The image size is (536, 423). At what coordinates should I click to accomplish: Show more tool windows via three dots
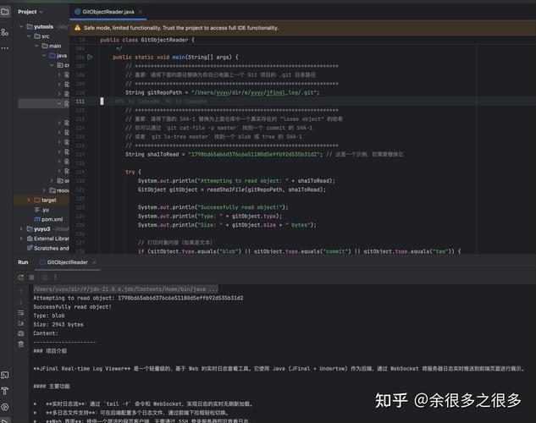[x=5, y=48]
